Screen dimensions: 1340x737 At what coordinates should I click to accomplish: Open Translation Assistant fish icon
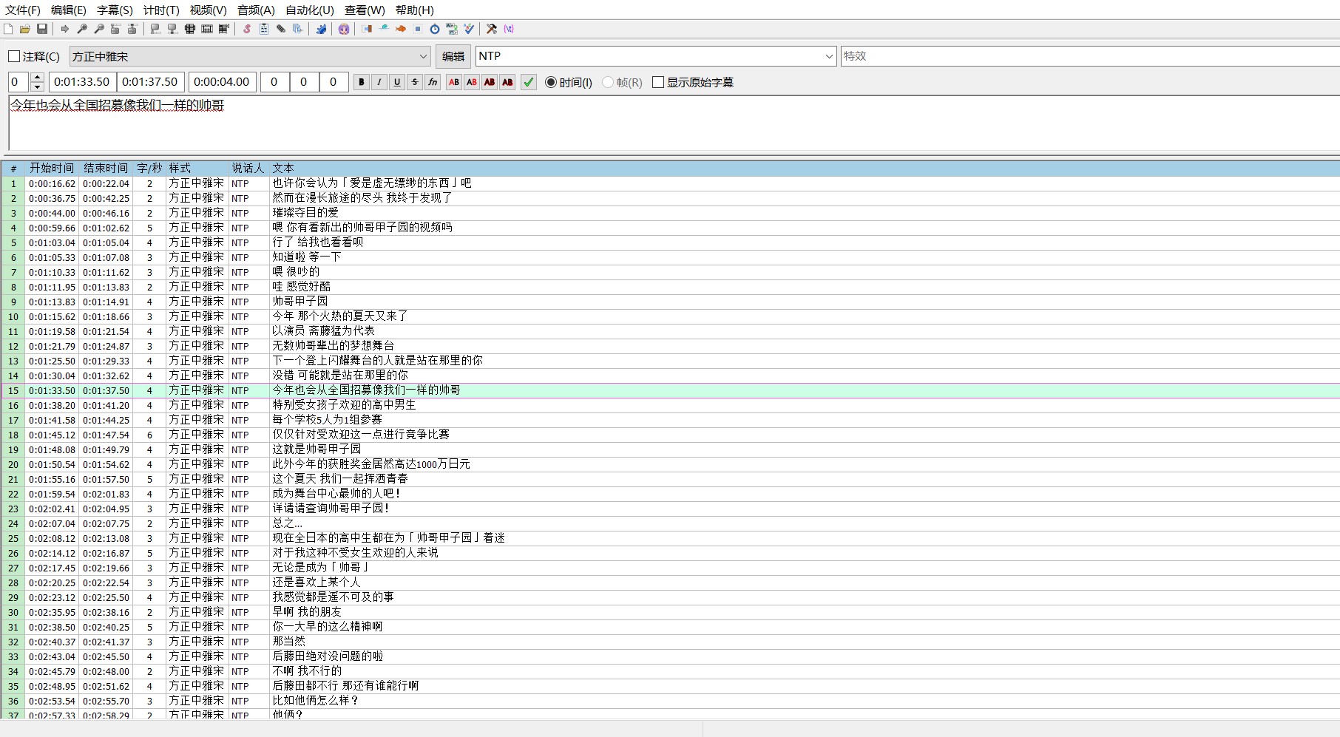point(401,29)
